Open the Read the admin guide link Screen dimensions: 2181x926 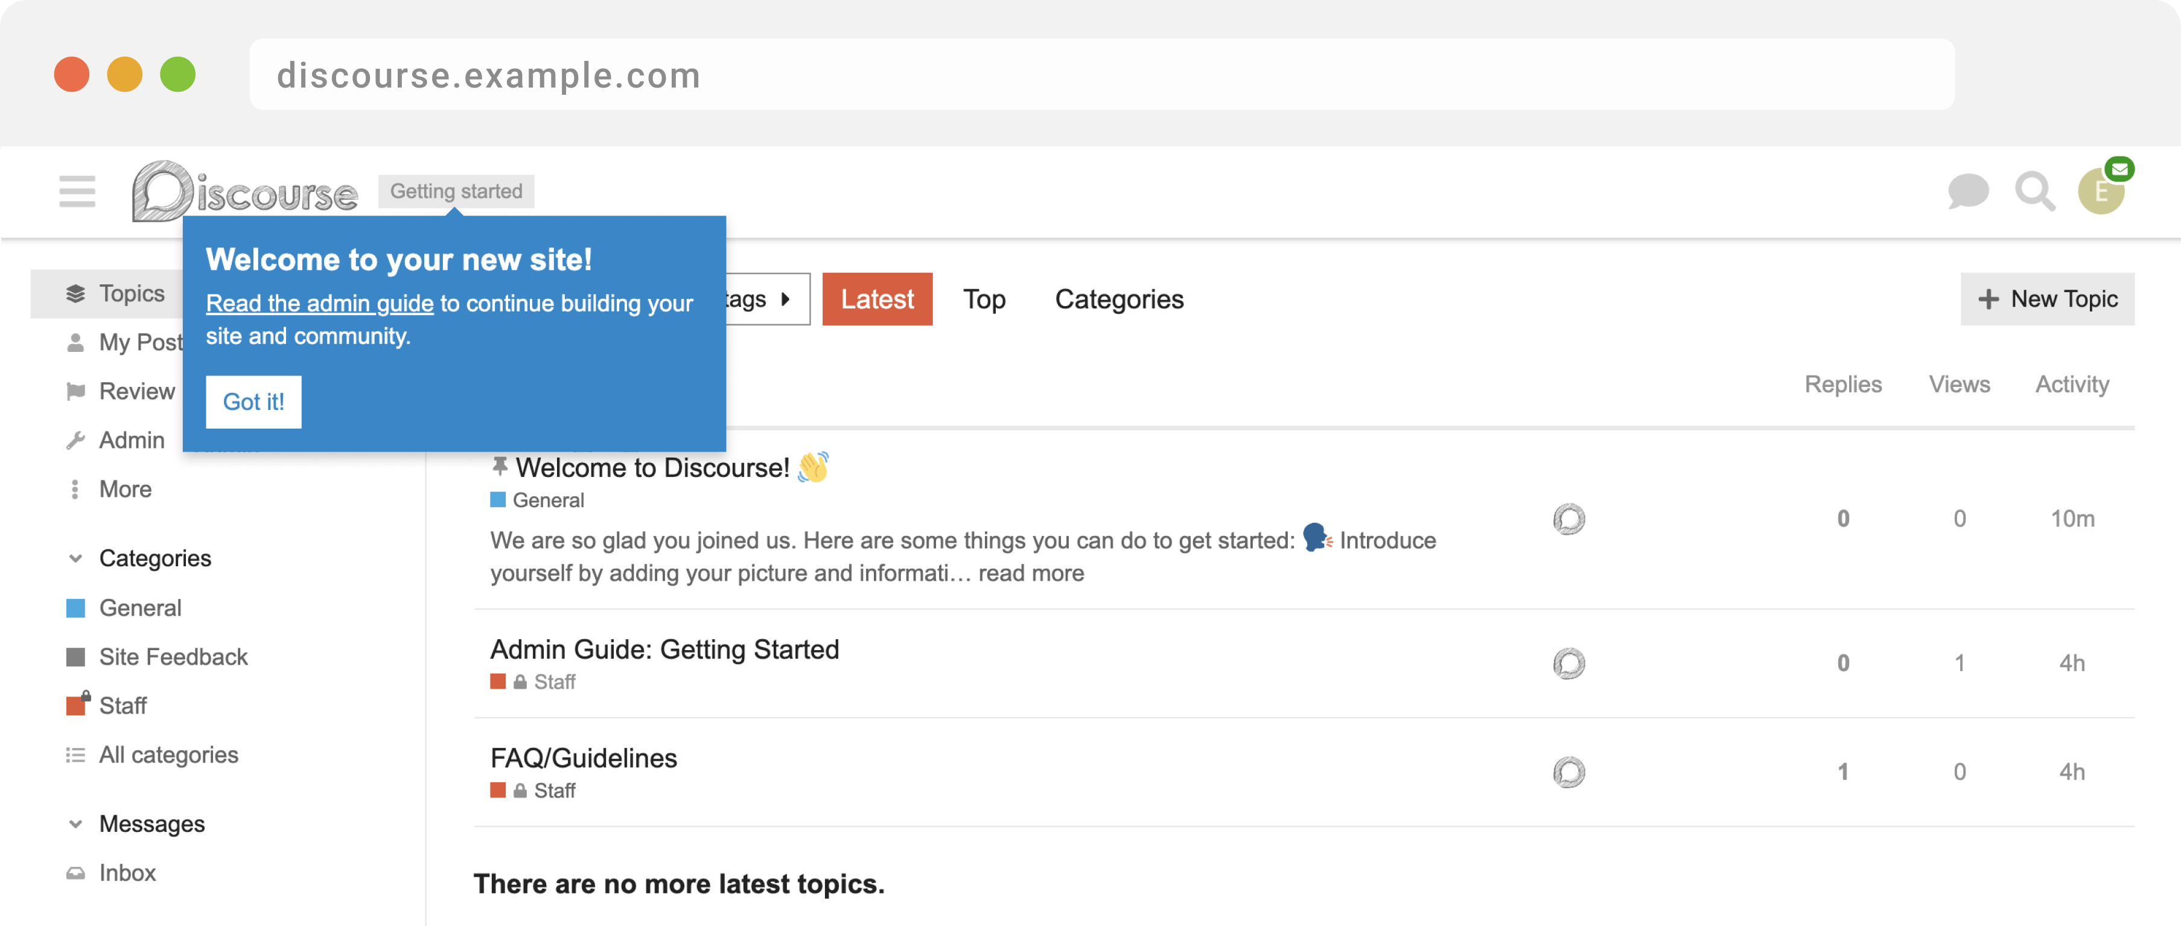(x=319, y=303)
